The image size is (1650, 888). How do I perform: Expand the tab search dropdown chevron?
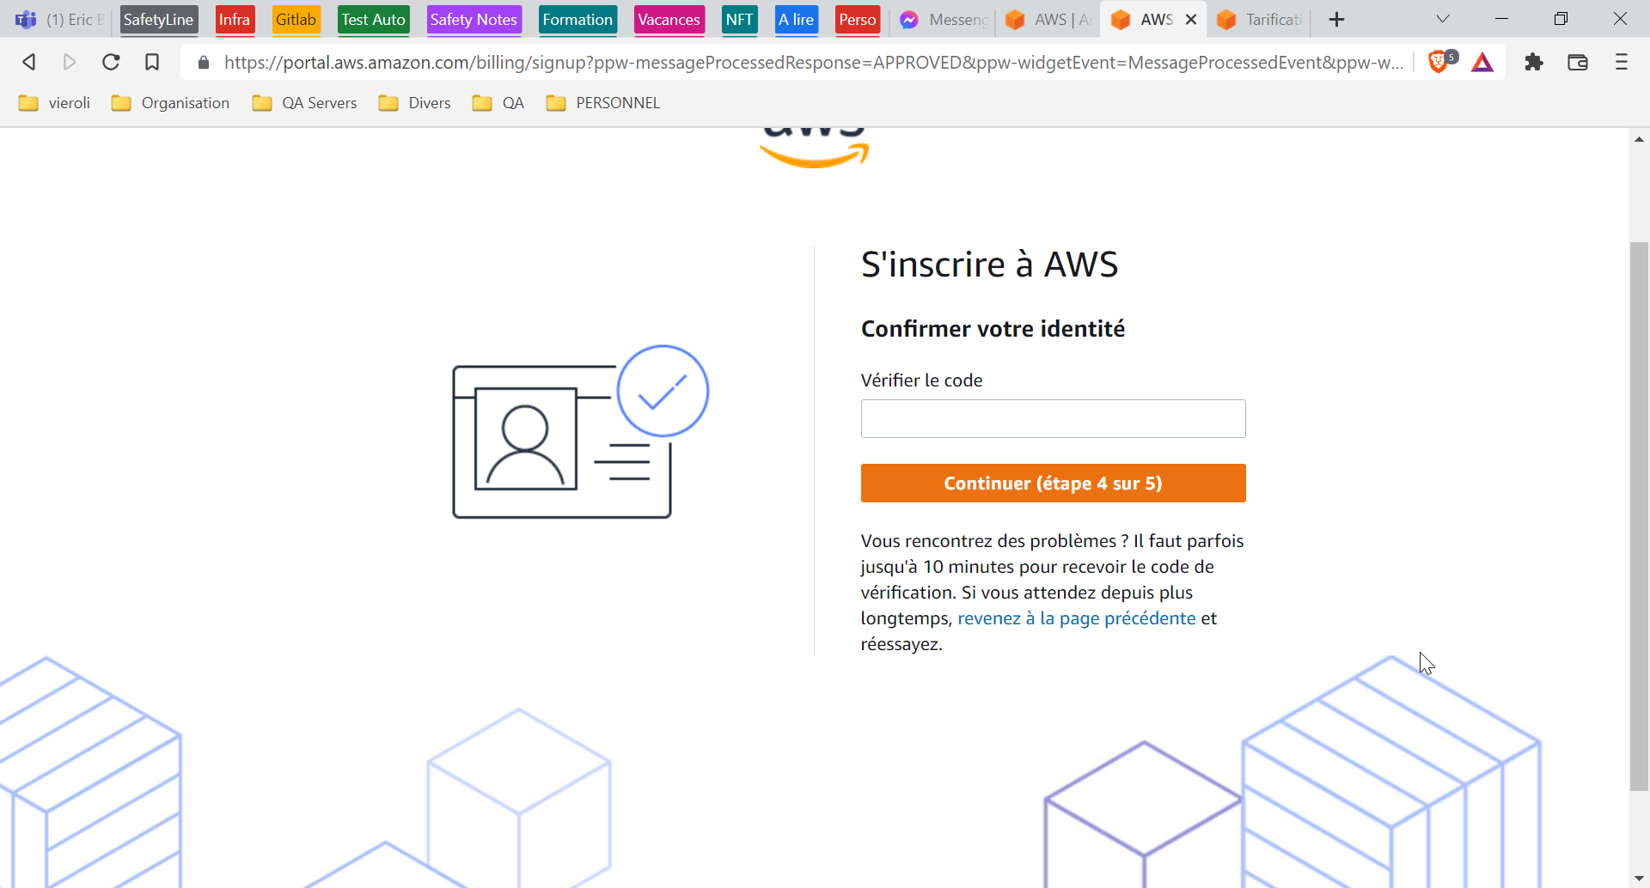click(1443, 20)
